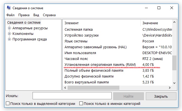This screenshot has height=111, width=182.
Task: Select the Сведения о системе tree root
Action: (x=24, y=23)
